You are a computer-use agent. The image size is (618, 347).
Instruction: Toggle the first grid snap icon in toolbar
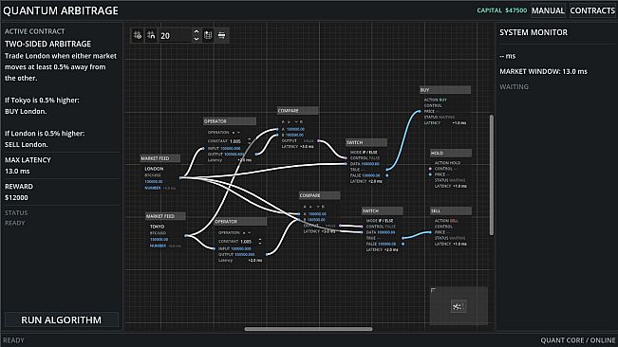coord(137,35)
